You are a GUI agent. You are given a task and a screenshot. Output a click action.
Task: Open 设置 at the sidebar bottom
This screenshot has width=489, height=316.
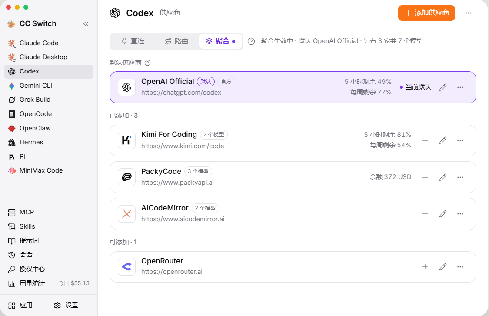pos(66,306)
